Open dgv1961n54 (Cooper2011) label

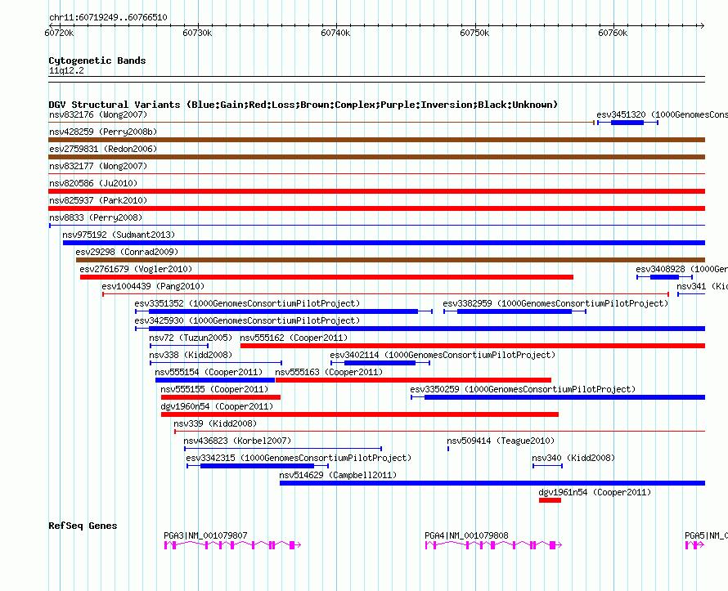(x=595, y=492)
